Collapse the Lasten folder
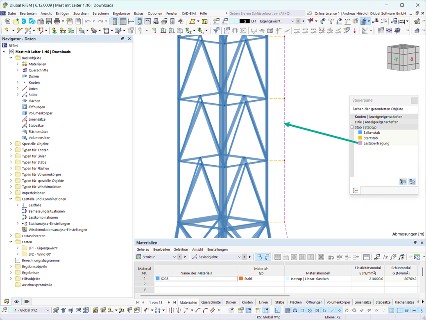Screen dimensions: 426x320 click(x=11, y=242)
